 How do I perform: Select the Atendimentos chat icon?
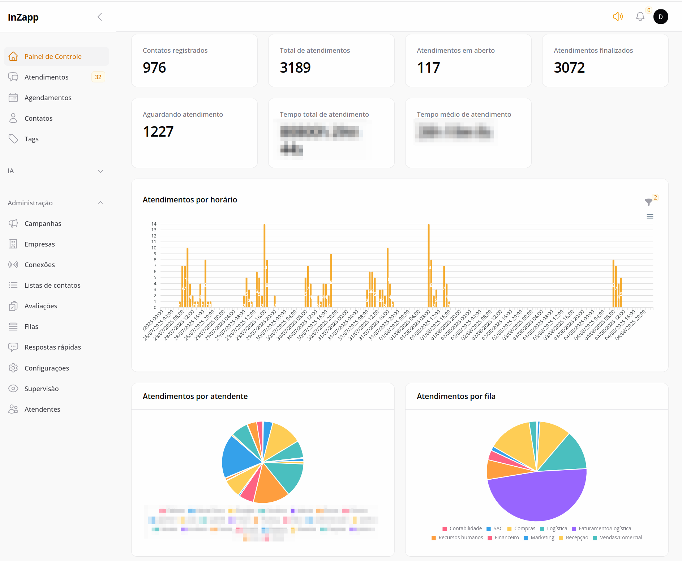click(13, 77)
